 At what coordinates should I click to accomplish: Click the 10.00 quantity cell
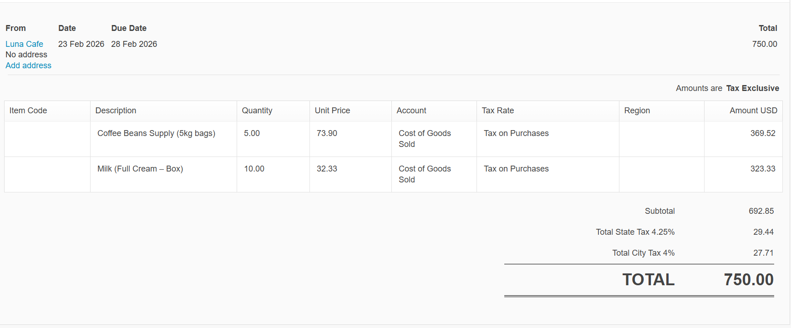[x=254, y=169]
